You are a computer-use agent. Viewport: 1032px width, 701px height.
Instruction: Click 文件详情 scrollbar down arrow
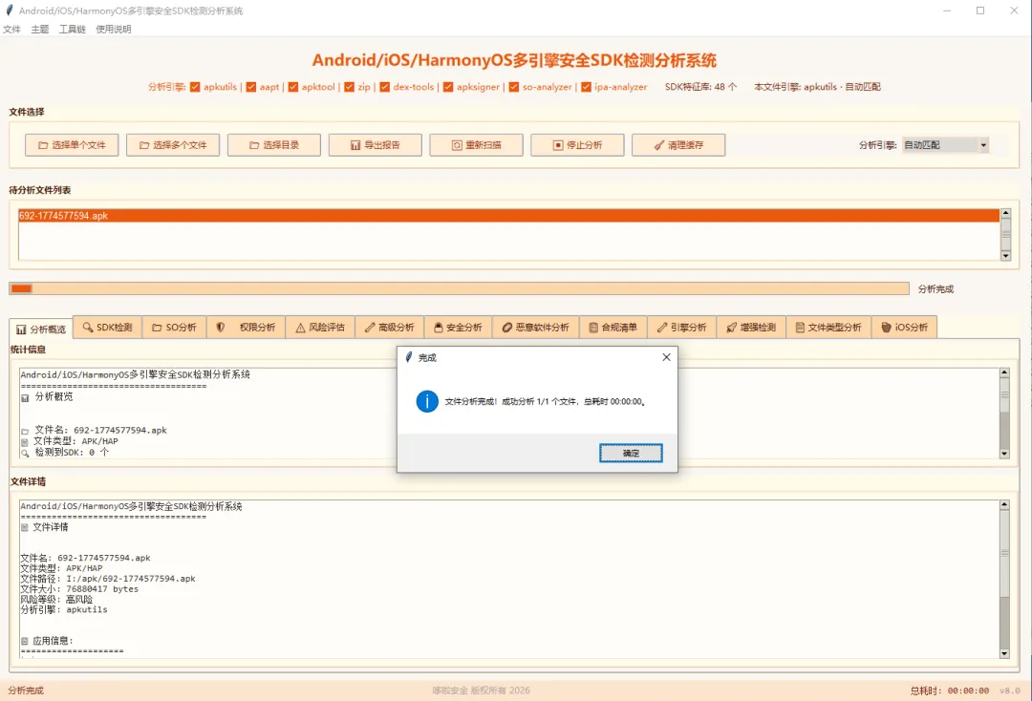click(x=1004, y=653)
